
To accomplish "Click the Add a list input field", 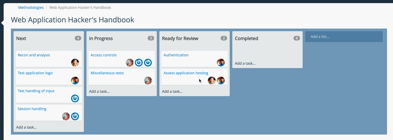I will 344,37.
